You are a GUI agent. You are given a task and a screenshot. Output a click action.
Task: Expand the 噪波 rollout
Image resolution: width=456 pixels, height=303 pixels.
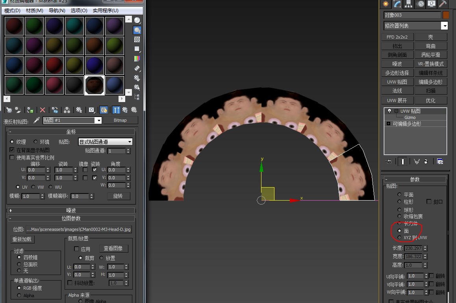pos(71,210)
